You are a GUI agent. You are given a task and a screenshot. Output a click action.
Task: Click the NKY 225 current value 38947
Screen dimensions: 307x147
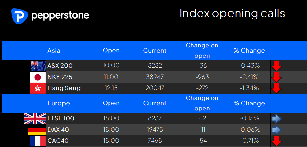pos(155,77)
